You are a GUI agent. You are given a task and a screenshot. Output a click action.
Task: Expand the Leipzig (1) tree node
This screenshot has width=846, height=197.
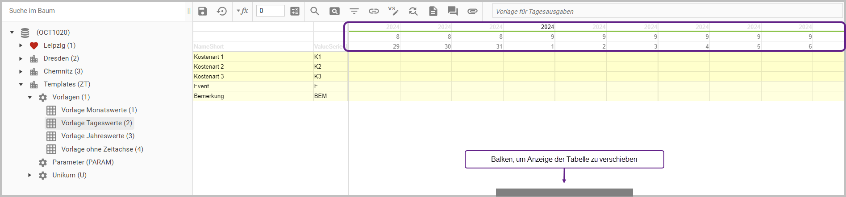click(21, 45)
